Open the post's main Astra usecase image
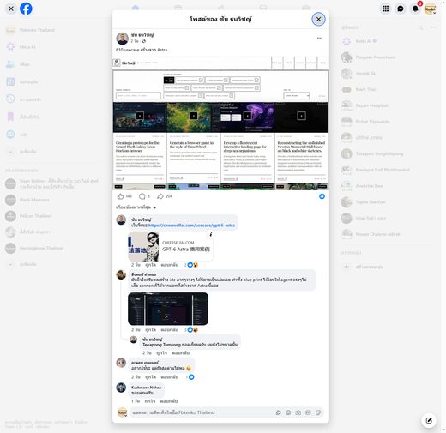This screenshot has width=446, height=433. (220, 123)
